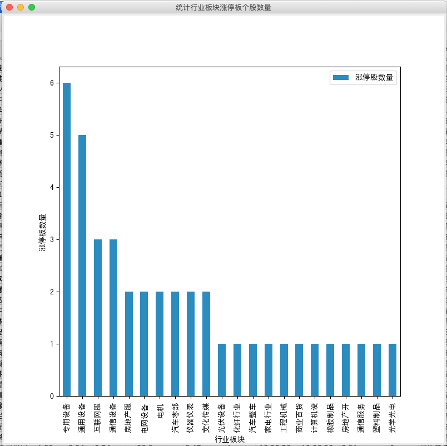The height and width of the screenshot is (446, 447).
Task: Select the 橡胶制品 bar
Action: pyautogui.click(x=330, y=370)
